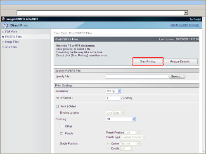Check the Offset checkbox
206x154 pixels.
62,126
